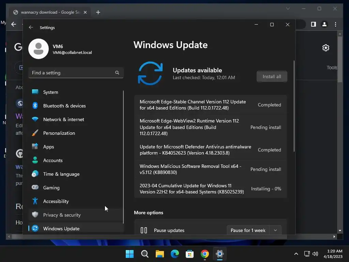
Task: Click Google Tools option in Chrome
Action: tap(332, 68)
